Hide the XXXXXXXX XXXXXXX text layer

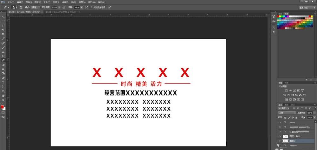[x=280, y=127]
